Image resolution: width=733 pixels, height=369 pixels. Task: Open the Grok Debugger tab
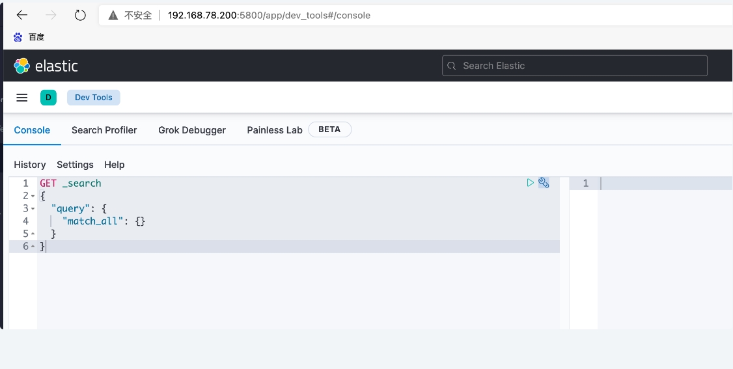pos(192,130)
